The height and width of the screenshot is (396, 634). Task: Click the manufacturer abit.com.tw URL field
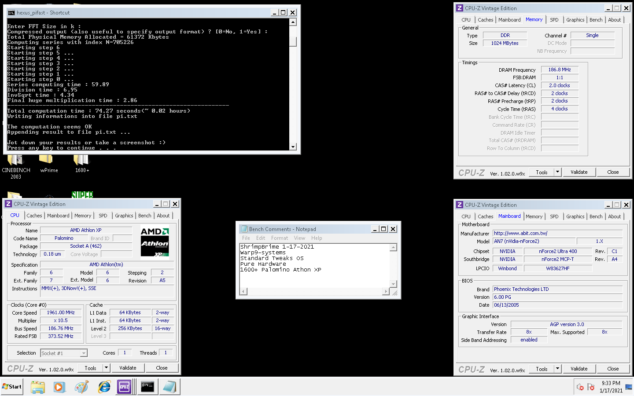tap(557, 233)
